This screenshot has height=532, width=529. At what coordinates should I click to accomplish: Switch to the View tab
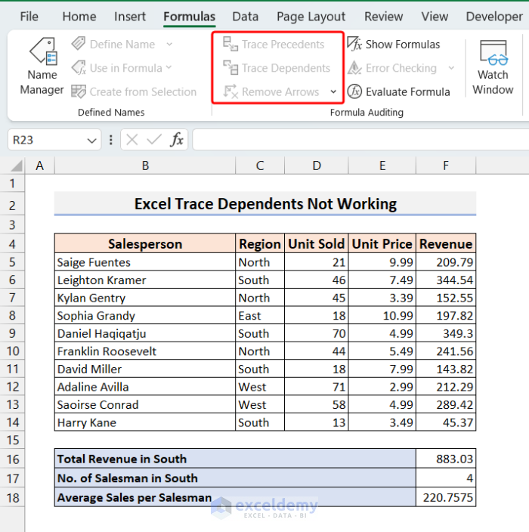pyautogui.click(x=435, y=17)
